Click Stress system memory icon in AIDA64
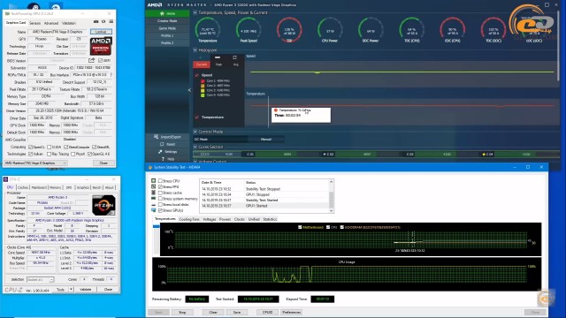 154,199
